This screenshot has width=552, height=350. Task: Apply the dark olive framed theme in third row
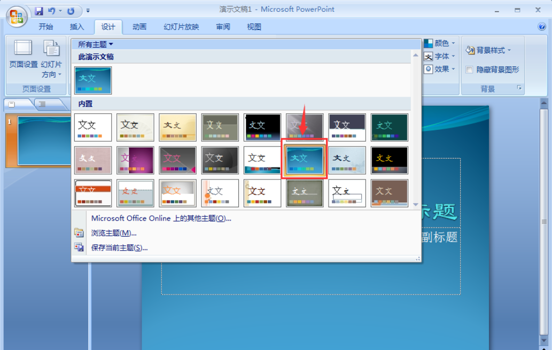coord(305,193)
